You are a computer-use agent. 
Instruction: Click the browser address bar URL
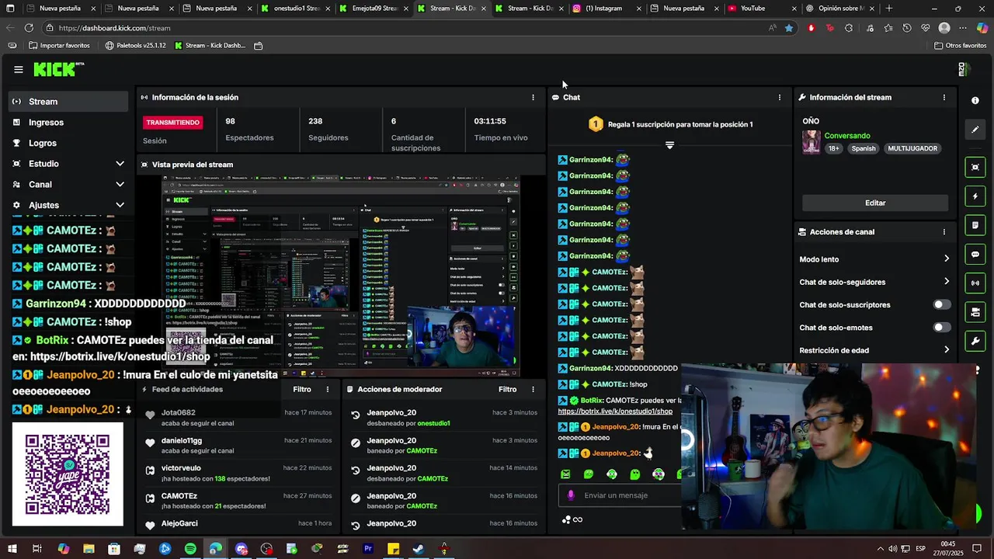click(114, 28)
